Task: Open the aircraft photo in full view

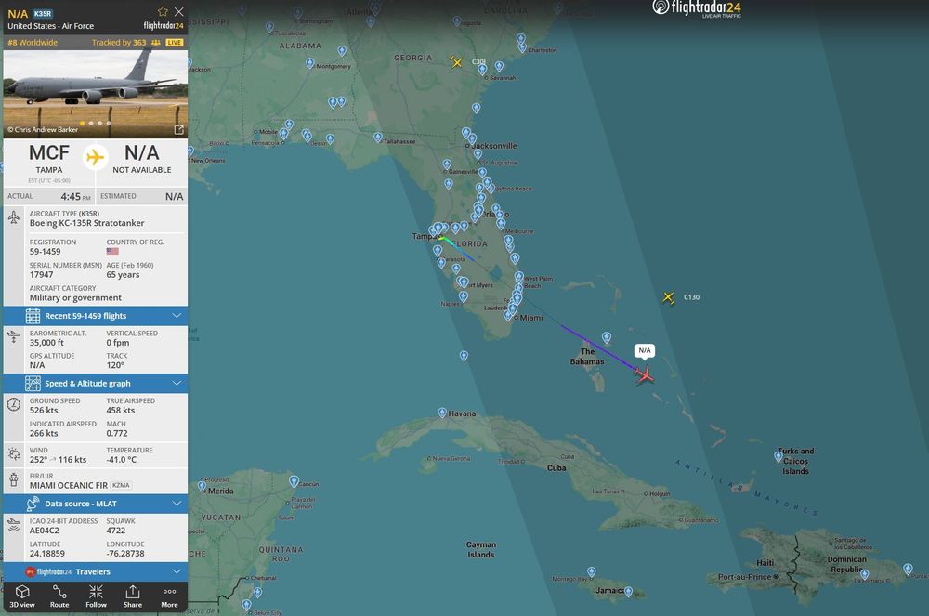Action: point(179,130)
